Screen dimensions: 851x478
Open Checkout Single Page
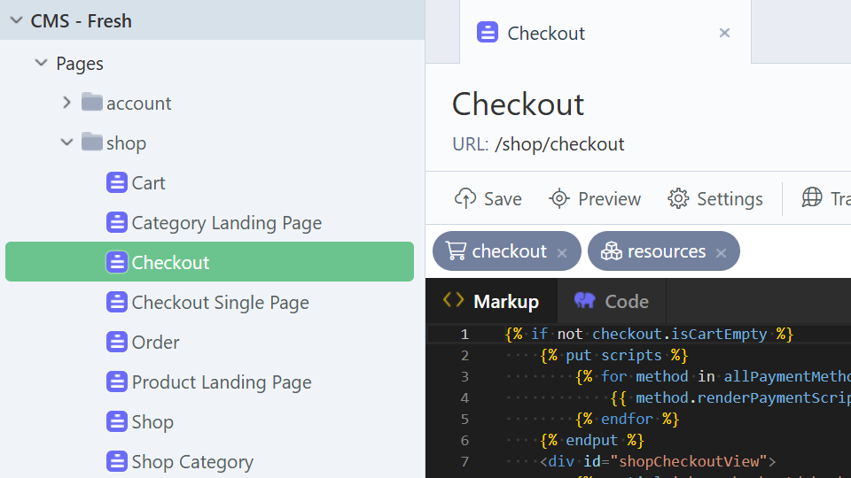click(x=221, y=303)
